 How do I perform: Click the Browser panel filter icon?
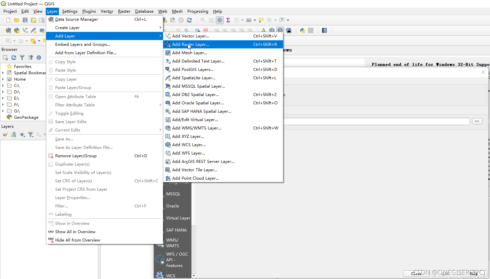tap(22, 58)
